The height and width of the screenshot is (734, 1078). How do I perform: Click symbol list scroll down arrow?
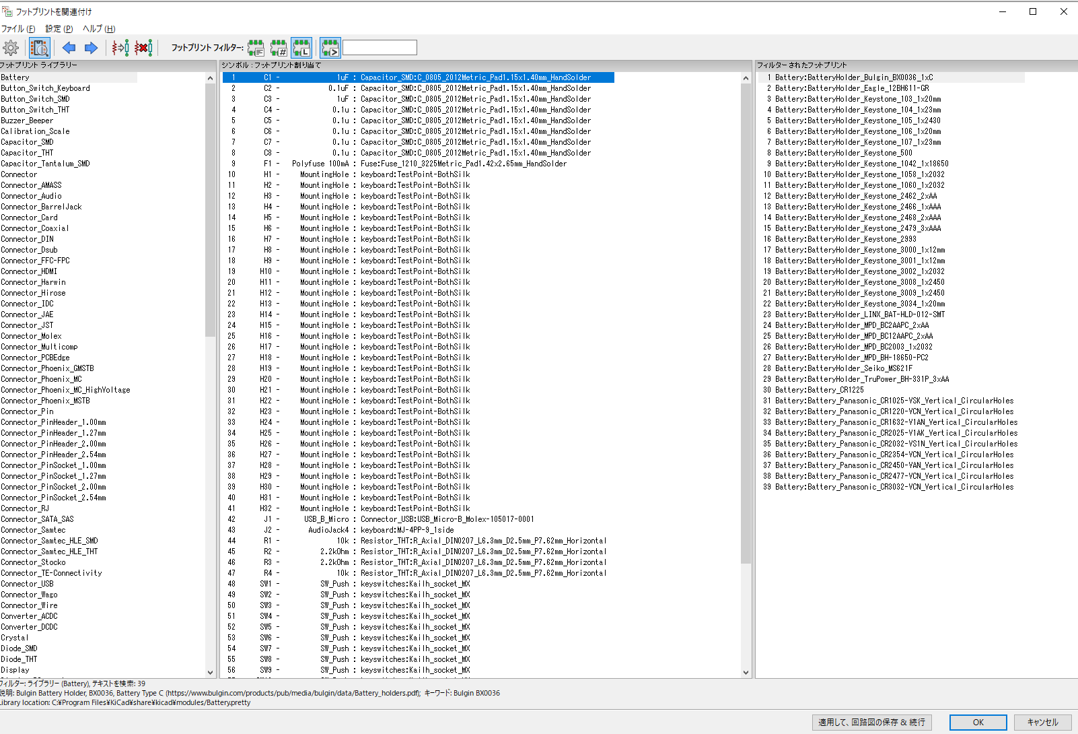[x=746, y=672]
